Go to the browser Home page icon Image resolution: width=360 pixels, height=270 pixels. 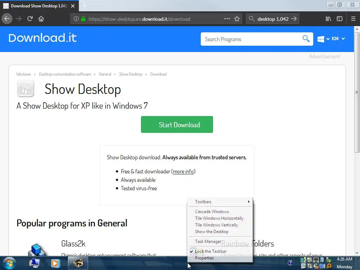(x=41, y=19)
